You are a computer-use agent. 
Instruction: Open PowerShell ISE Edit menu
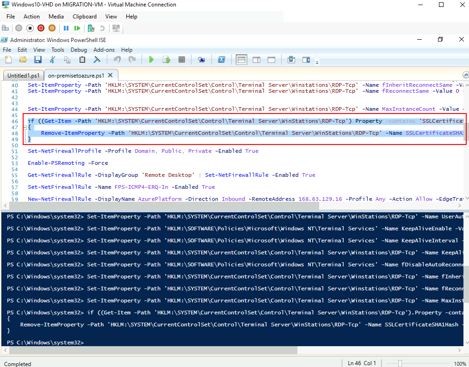click(22, 49)
